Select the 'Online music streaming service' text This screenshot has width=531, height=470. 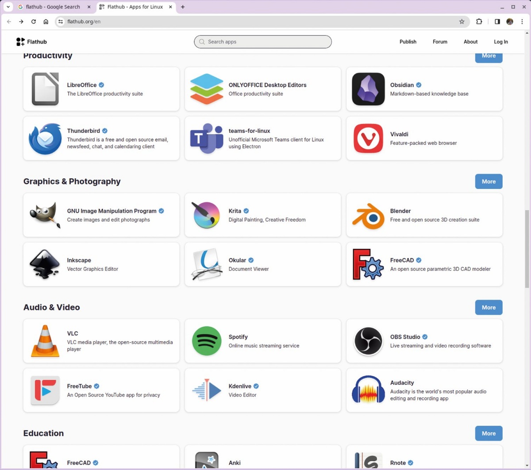(264, 346)
